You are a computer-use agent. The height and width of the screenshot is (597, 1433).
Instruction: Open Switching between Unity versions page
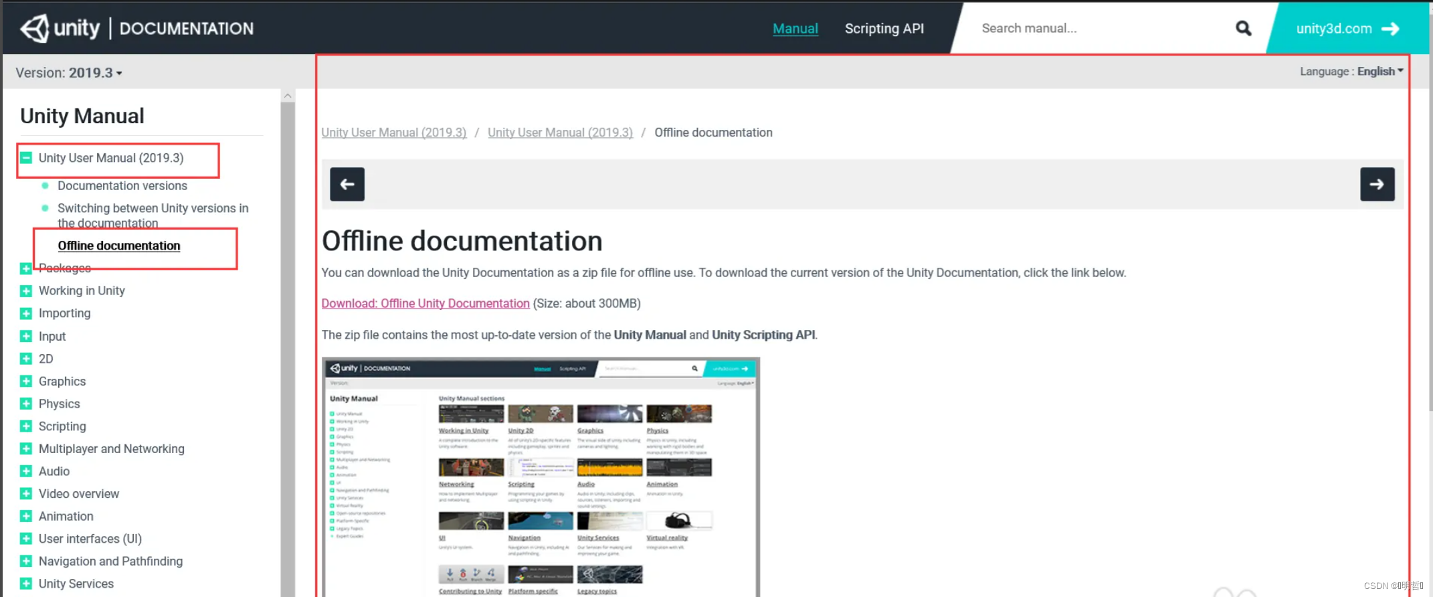[x=153, y=216]
